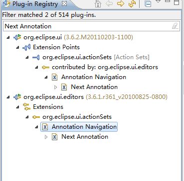Click the org.eclipse.ui plug-in icon
184x181 pixels.
pyautogui.click(x=17, y=37)
